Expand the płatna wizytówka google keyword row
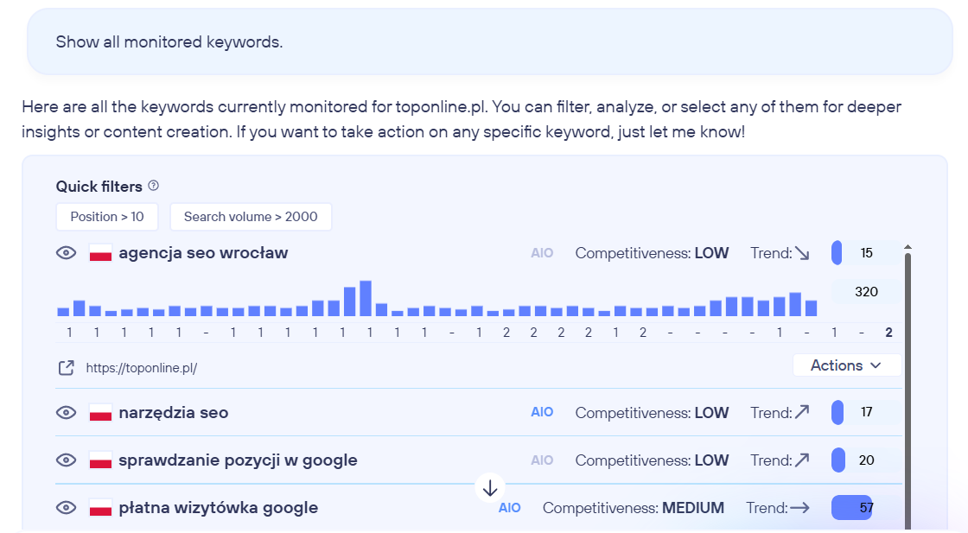The image size is (968, 533). 219,508
